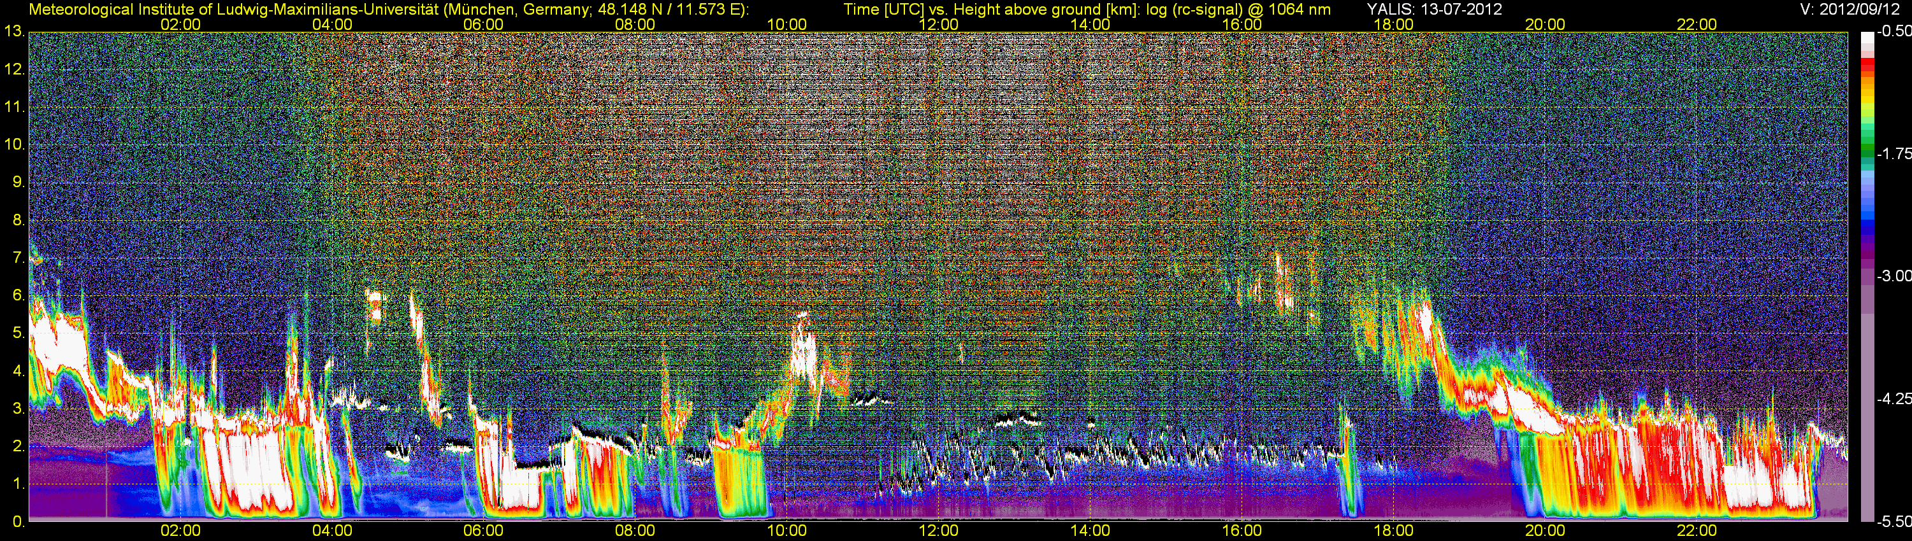Click the 20:00 label on the bottom time axis

coord(1546,531)
